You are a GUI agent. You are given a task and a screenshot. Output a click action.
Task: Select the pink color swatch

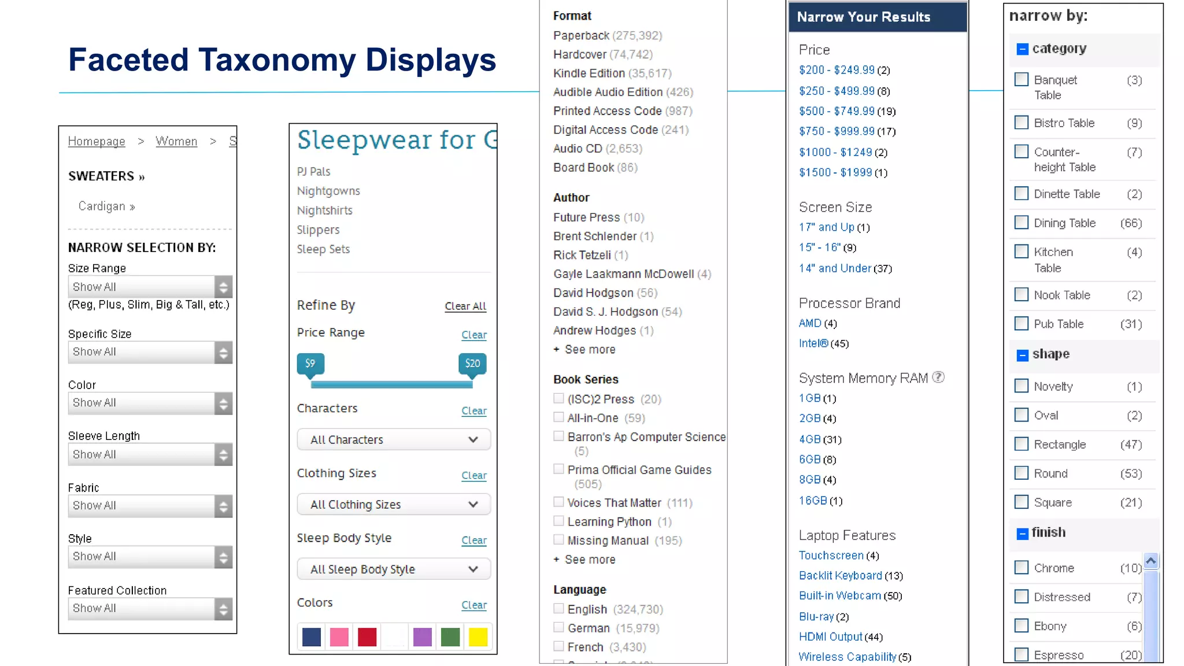[339, 637]
